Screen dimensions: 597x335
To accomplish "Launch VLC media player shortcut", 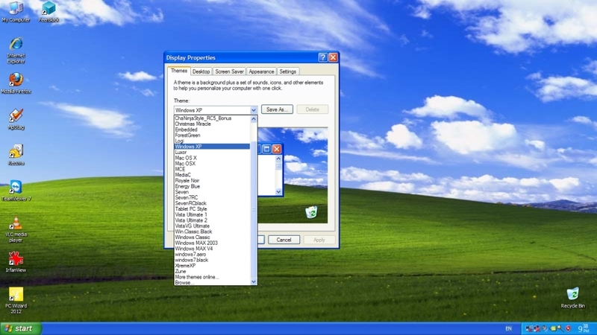I will (16, 229).
